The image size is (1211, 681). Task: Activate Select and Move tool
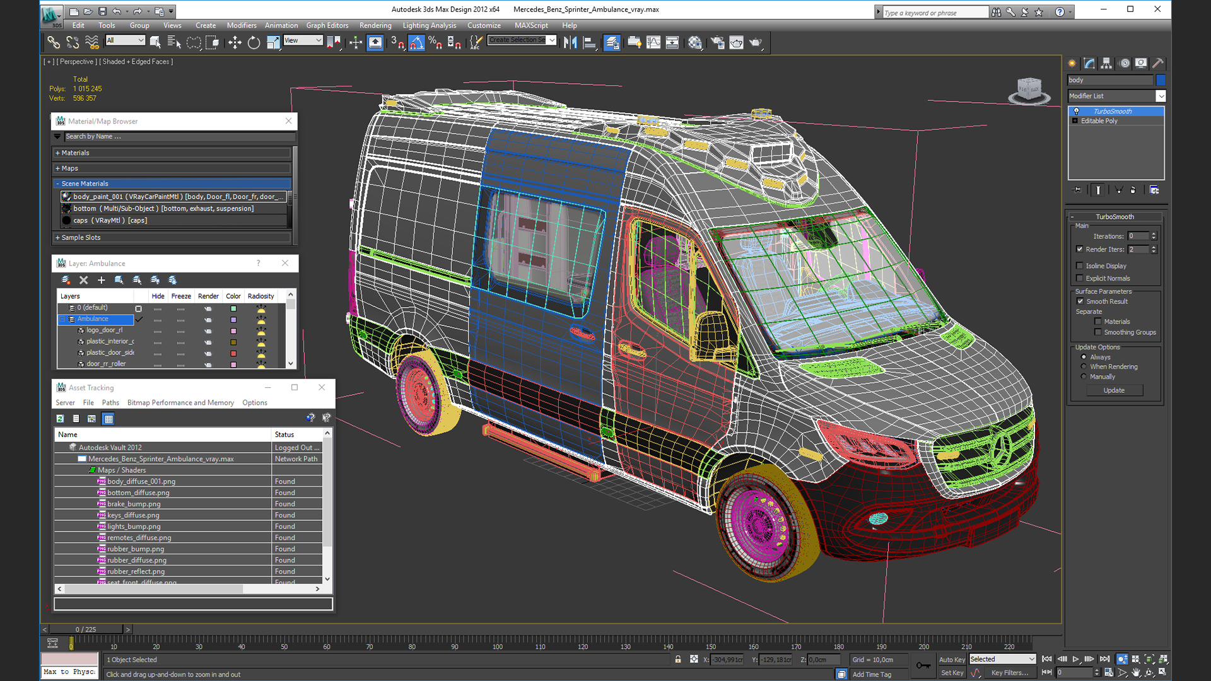click(x=235, y=42)
